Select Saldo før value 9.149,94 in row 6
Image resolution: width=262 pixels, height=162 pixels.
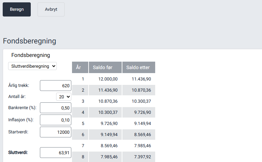click(x=108, y=134)
